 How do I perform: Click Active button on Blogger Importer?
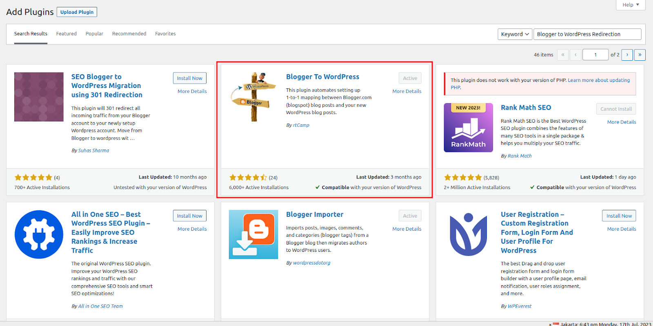tap(410, 216)
